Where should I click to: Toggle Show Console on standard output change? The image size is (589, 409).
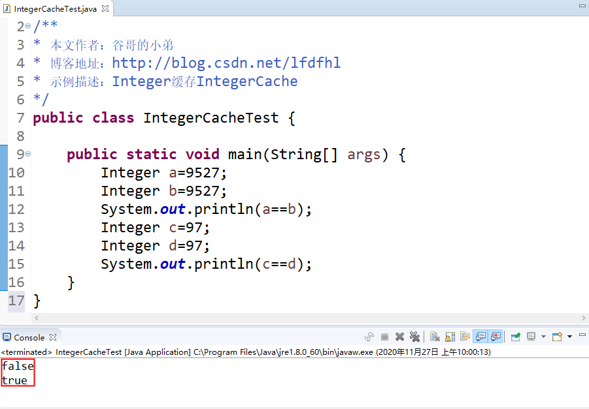(480, 337)
